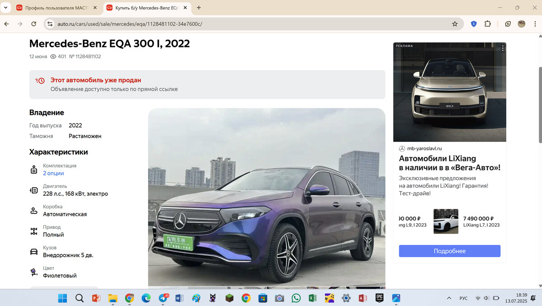Switch the РУС keyboard language
542x306 pixels.
tap(463, 298)
